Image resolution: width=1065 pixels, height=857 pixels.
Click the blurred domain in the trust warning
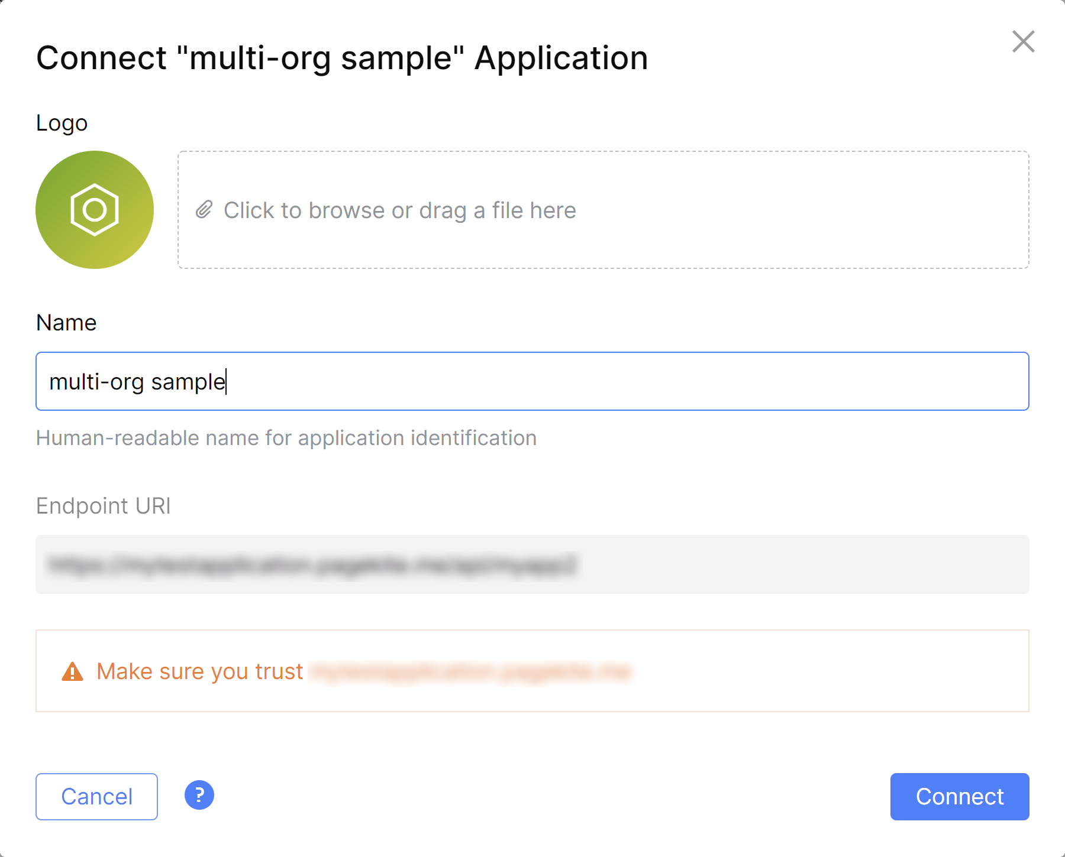(x=470, y=671)
